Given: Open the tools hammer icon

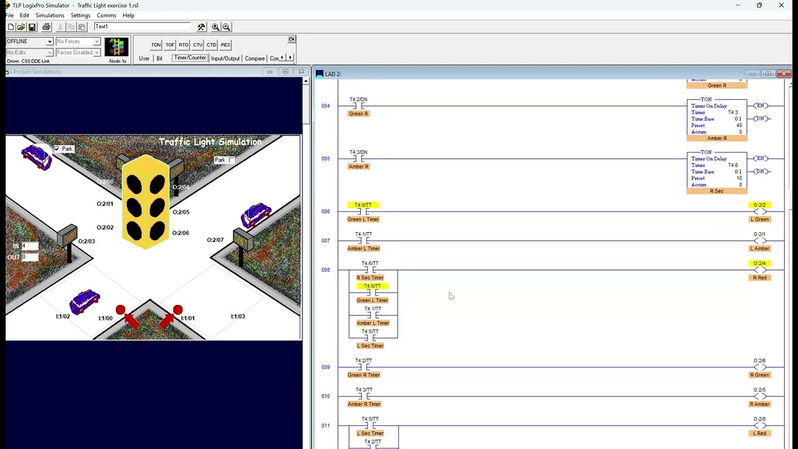Looking at the screenshot, I should [x=201, y=27].
